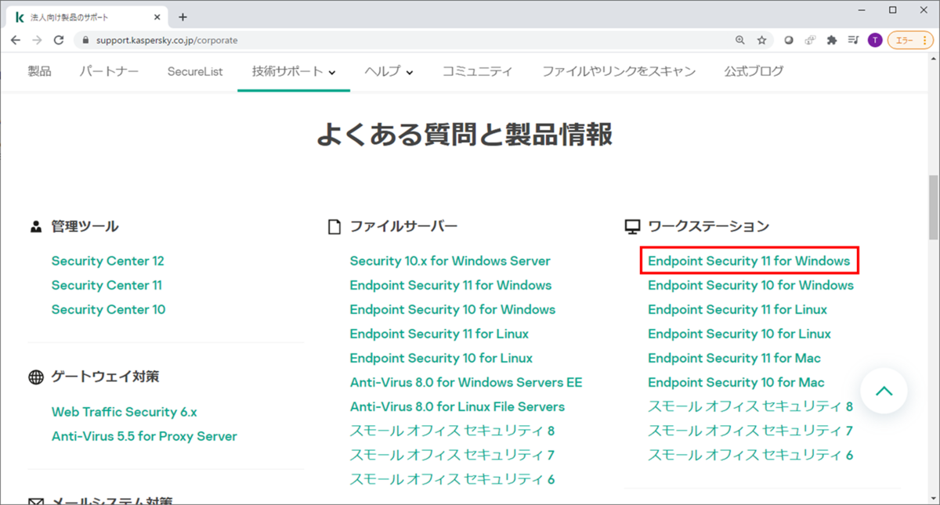Open the browser extensions puzzle icon
The image size is (940, 505).
[831, 40]
